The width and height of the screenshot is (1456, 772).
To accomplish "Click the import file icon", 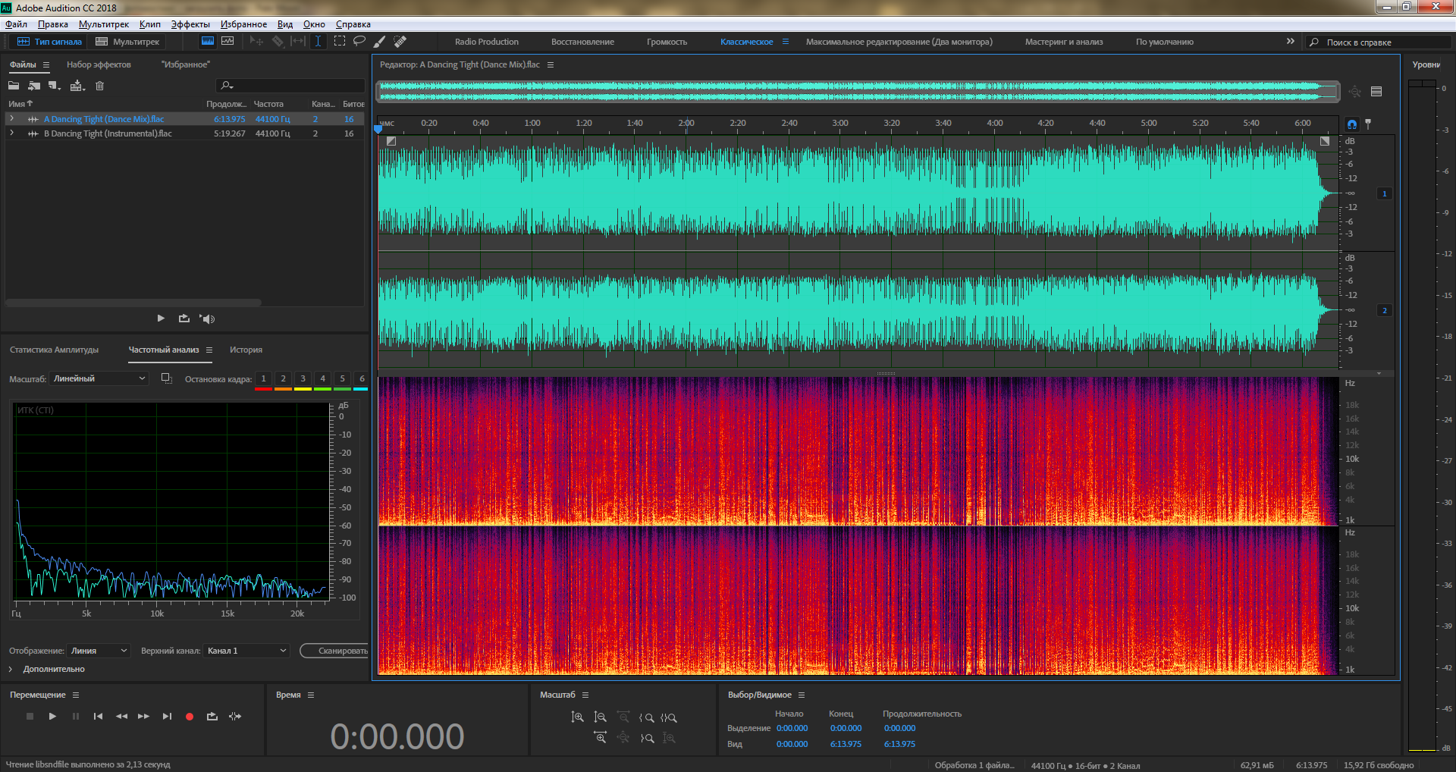I will 34,86.
